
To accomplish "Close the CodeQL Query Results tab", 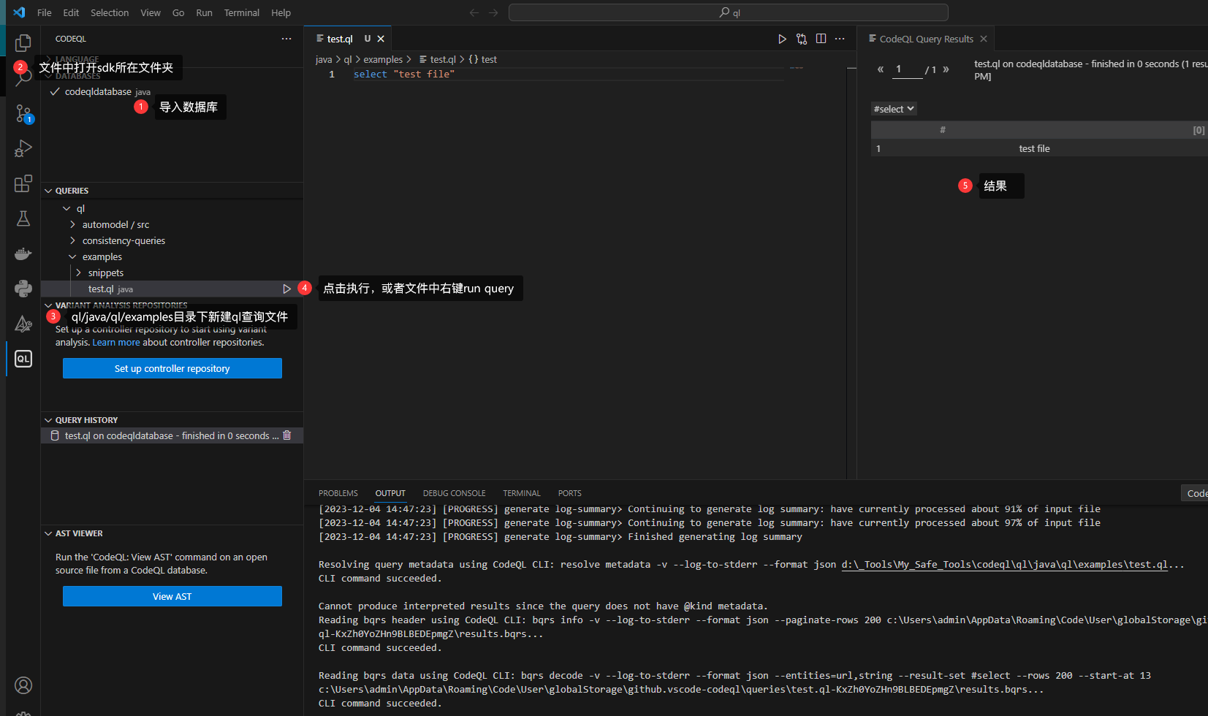I will (x=984, y=39).
